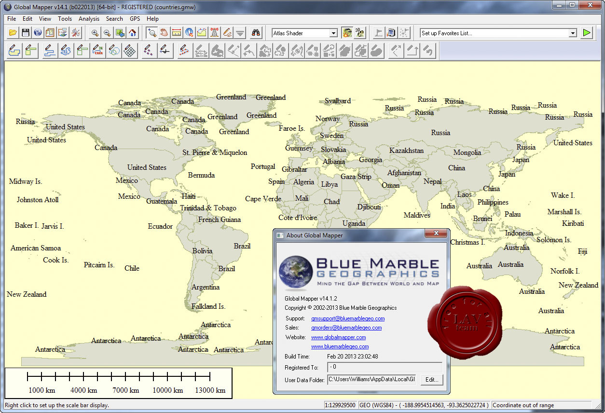This screenshot has width=605, height=413.
Task: Open the GPS menu
Action: pos(135,19)
